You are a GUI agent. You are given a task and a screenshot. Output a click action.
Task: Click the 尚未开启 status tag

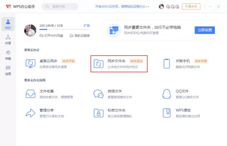click(68, 61)
